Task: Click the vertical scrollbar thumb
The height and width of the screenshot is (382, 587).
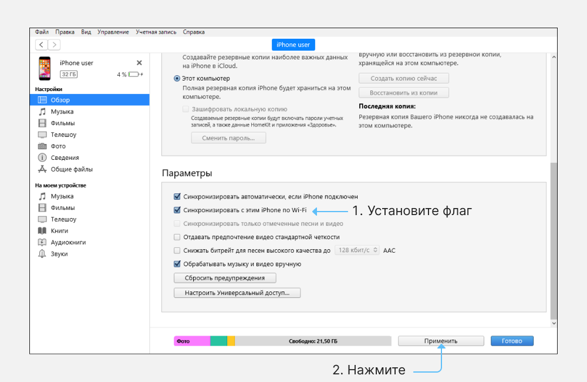Action: (554, 240)
